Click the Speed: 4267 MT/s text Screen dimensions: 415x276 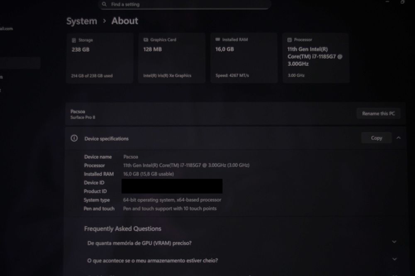tap(232, 75)
